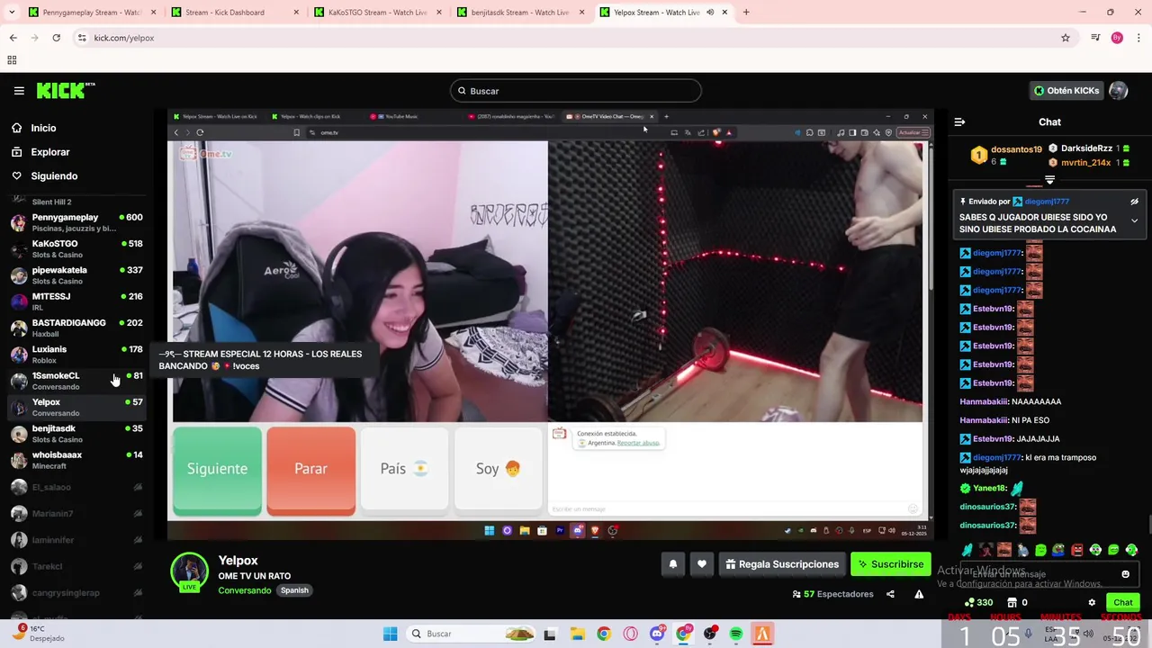Screen dimensions: 1152x648
Task: Click the Buscar search field
Action: point(576,91)
